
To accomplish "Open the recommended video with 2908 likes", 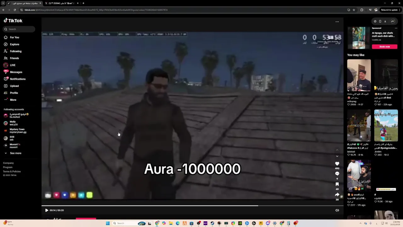I will [x=359, y=75].
